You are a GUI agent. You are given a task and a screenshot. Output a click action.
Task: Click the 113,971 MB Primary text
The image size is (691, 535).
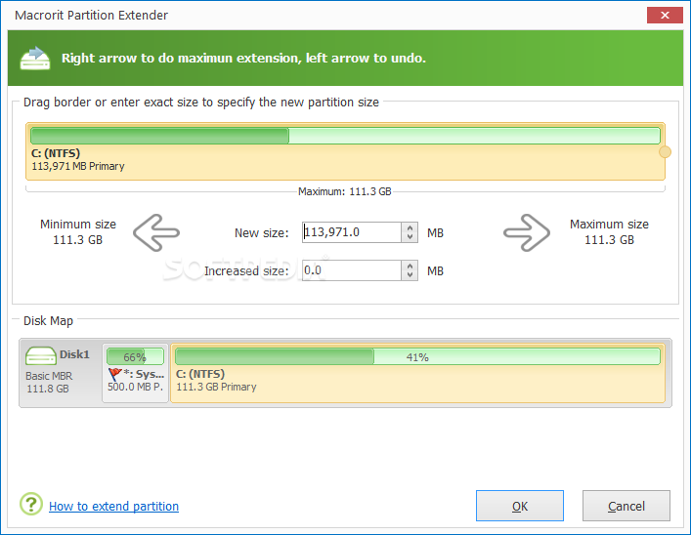(x=78, y=166)
